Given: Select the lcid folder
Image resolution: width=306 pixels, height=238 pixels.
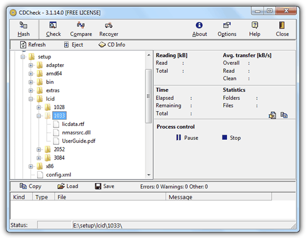Looking at the screenshot, I should pyautogui.click(x=50, y=99).
